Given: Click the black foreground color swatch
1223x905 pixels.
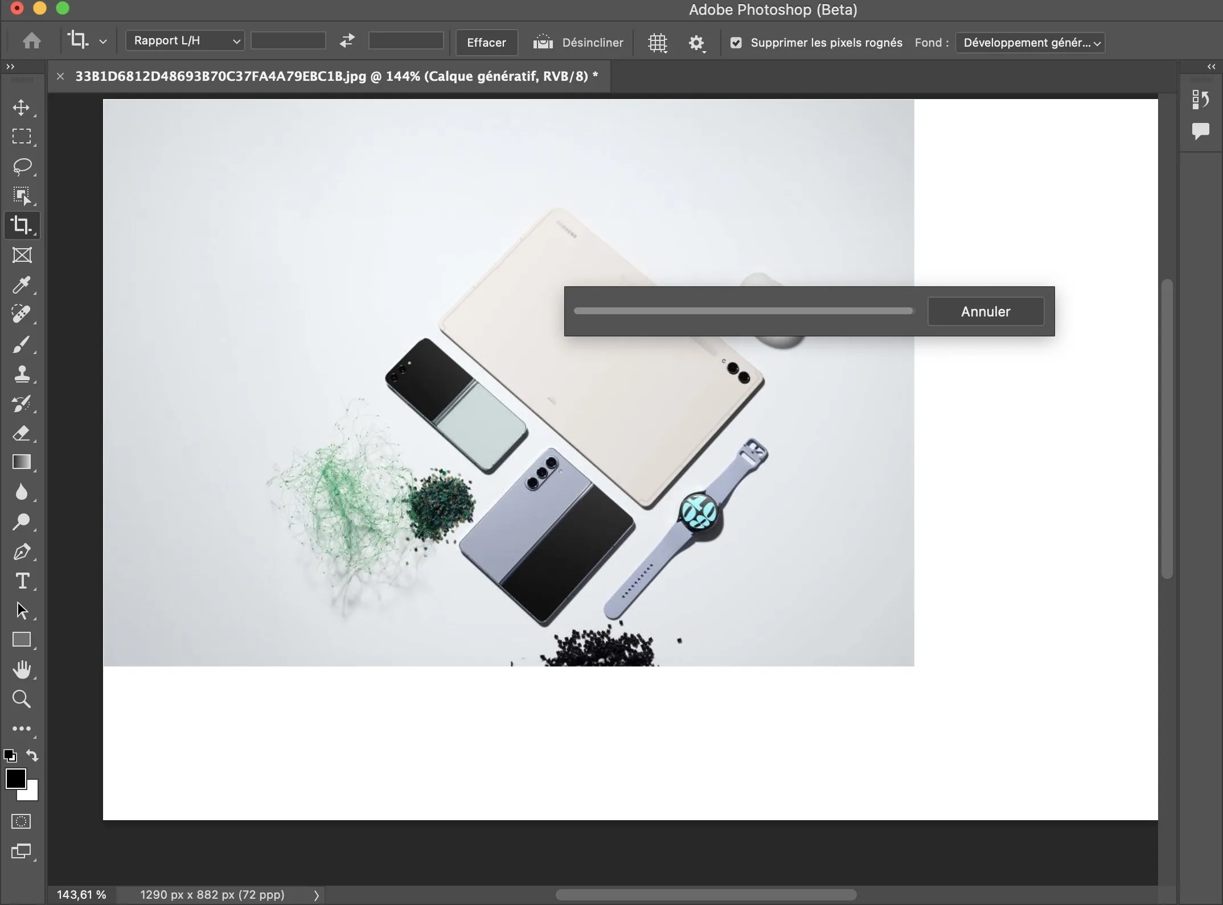Looking at the screenshot, I should coord(15,778).
